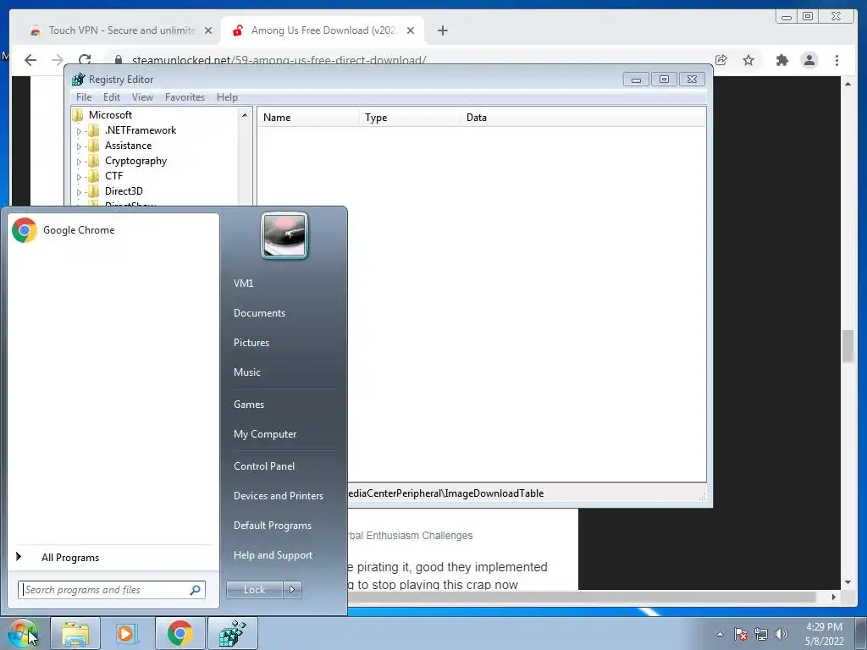This screenshot has height=650, width=867.
Task: Open the VM1 user folder
Action: pyautogui.click(x=243, y=283)
